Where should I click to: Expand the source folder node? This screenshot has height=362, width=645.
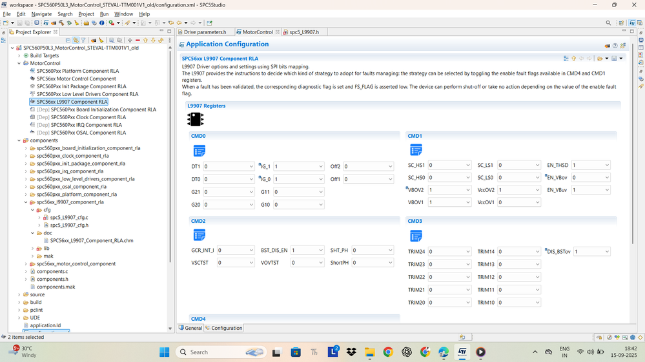[x=19, y=295]
